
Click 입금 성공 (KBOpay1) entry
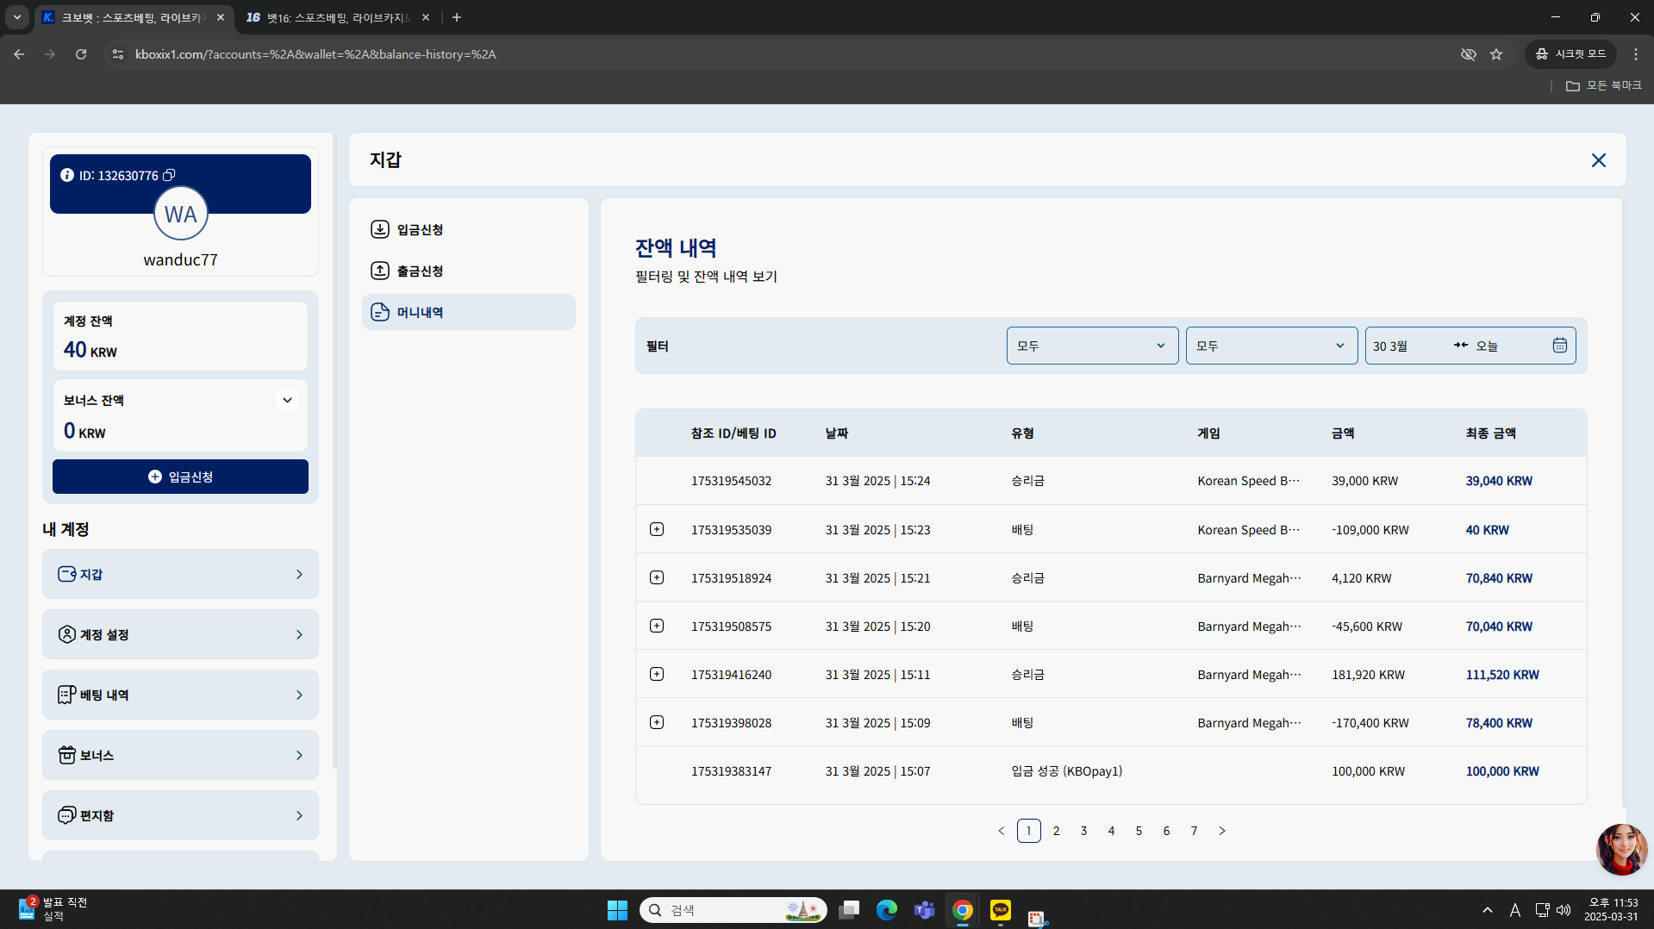[x=1066, y=771]
